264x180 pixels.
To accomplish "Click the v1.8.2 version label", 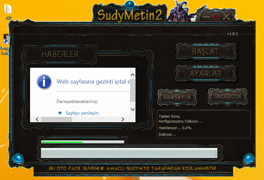I will click(x=233, y=34).
